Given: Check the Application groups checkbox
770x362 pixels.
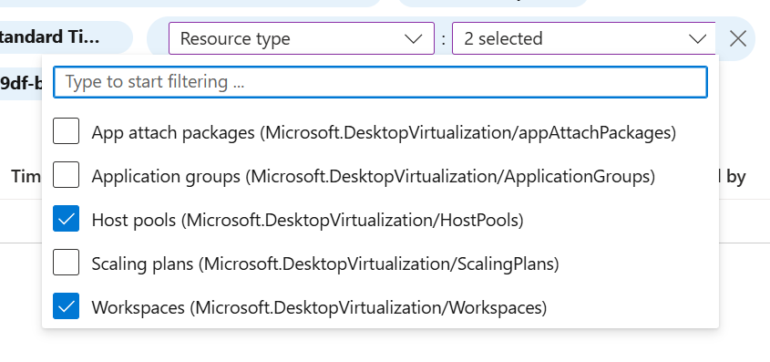Looking at the screenshot, I should 66,175.
